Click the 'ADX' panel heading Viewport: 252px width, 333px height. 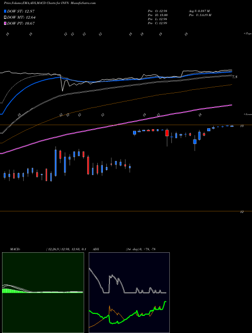click(x=96, y=249)
